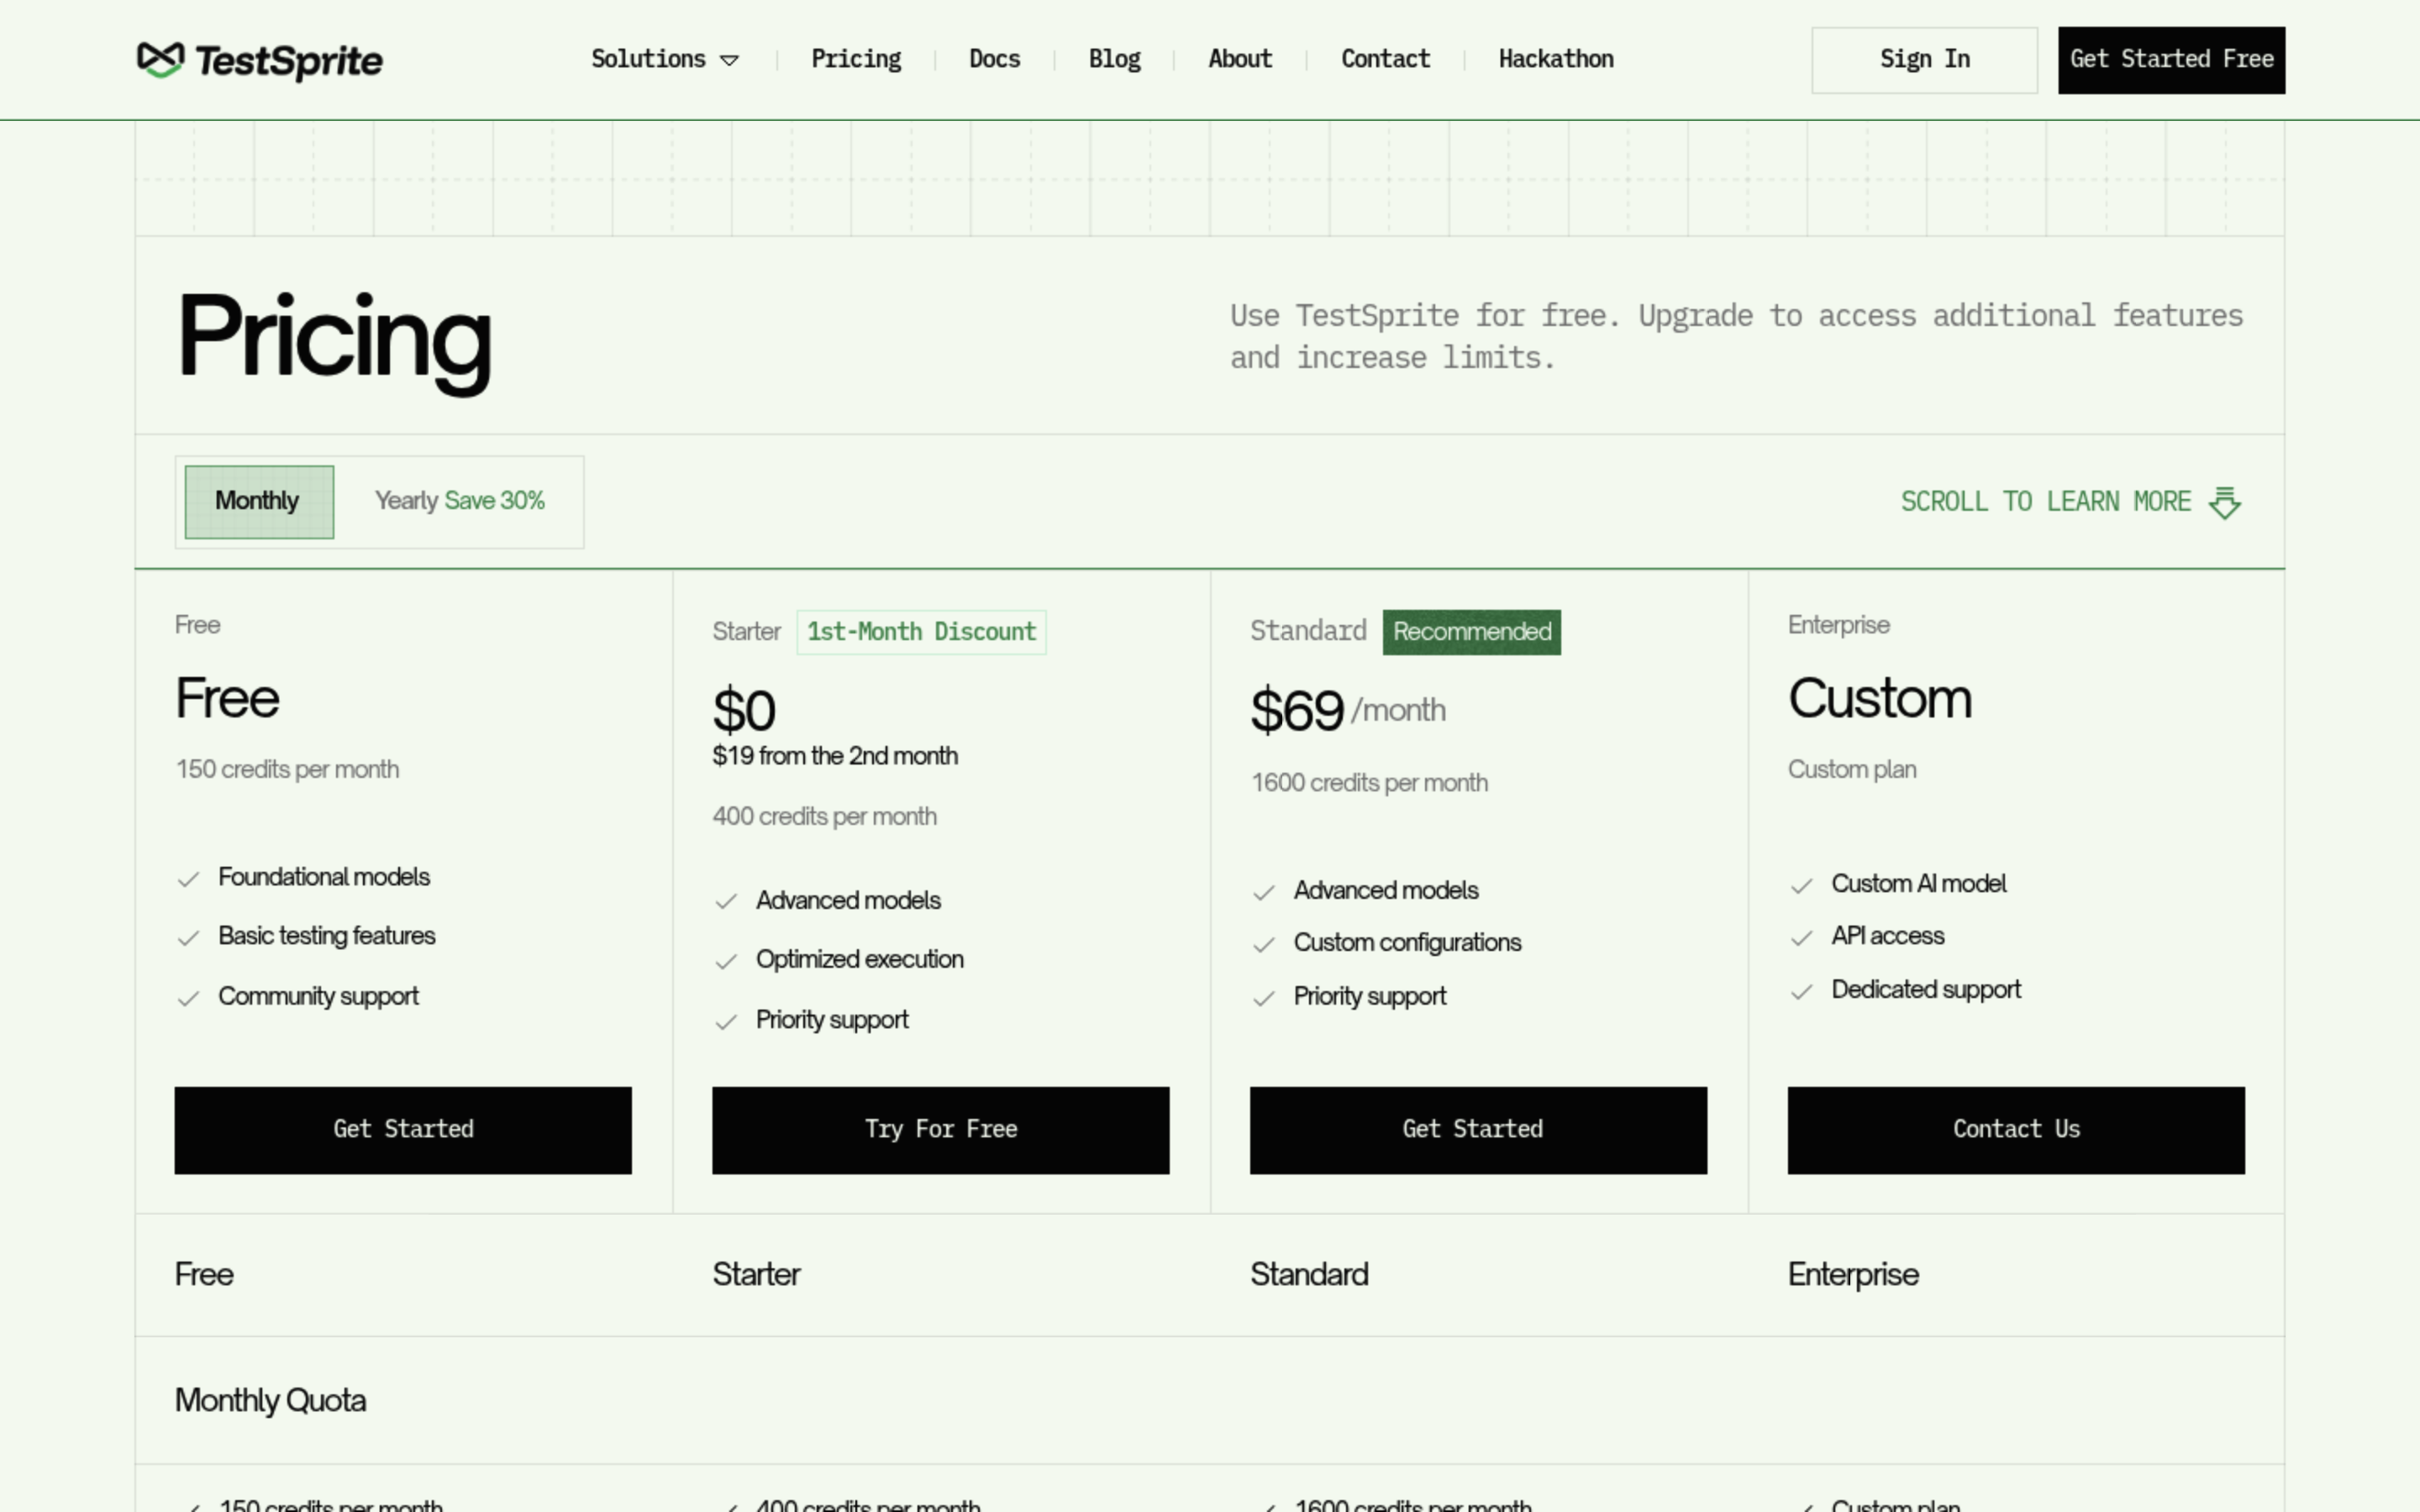Click checkmark icon beside Custom configurations
This screenshot has height=1512, width=2420.
[1264, 944]
